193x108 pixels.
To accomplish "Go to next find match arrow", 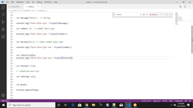I will [164, 14].
